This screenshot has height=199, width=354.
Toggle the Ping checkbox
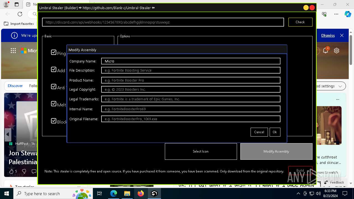(54, 52)
